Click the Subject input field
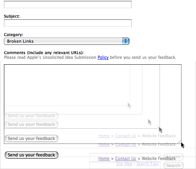The width and height of the screenshot is (196, 169). (68, 23)
